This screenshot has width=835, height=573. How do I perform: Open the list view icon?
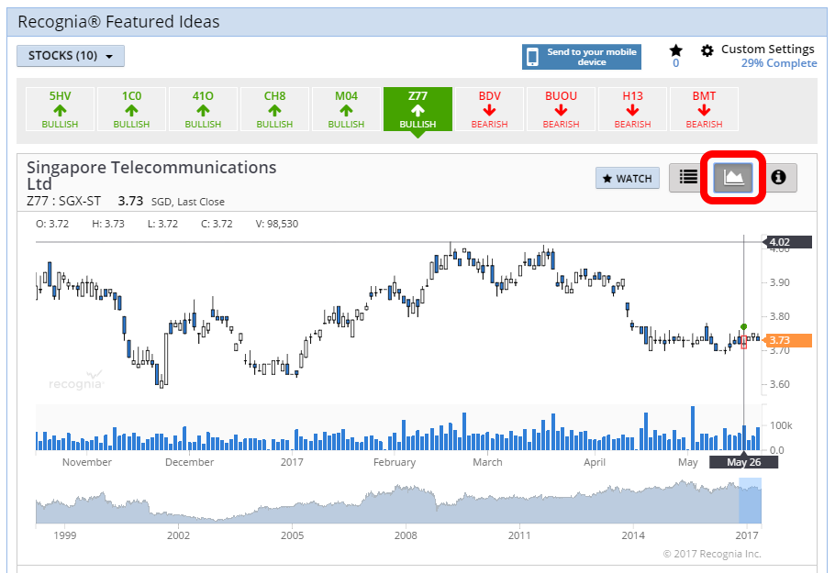687,178
